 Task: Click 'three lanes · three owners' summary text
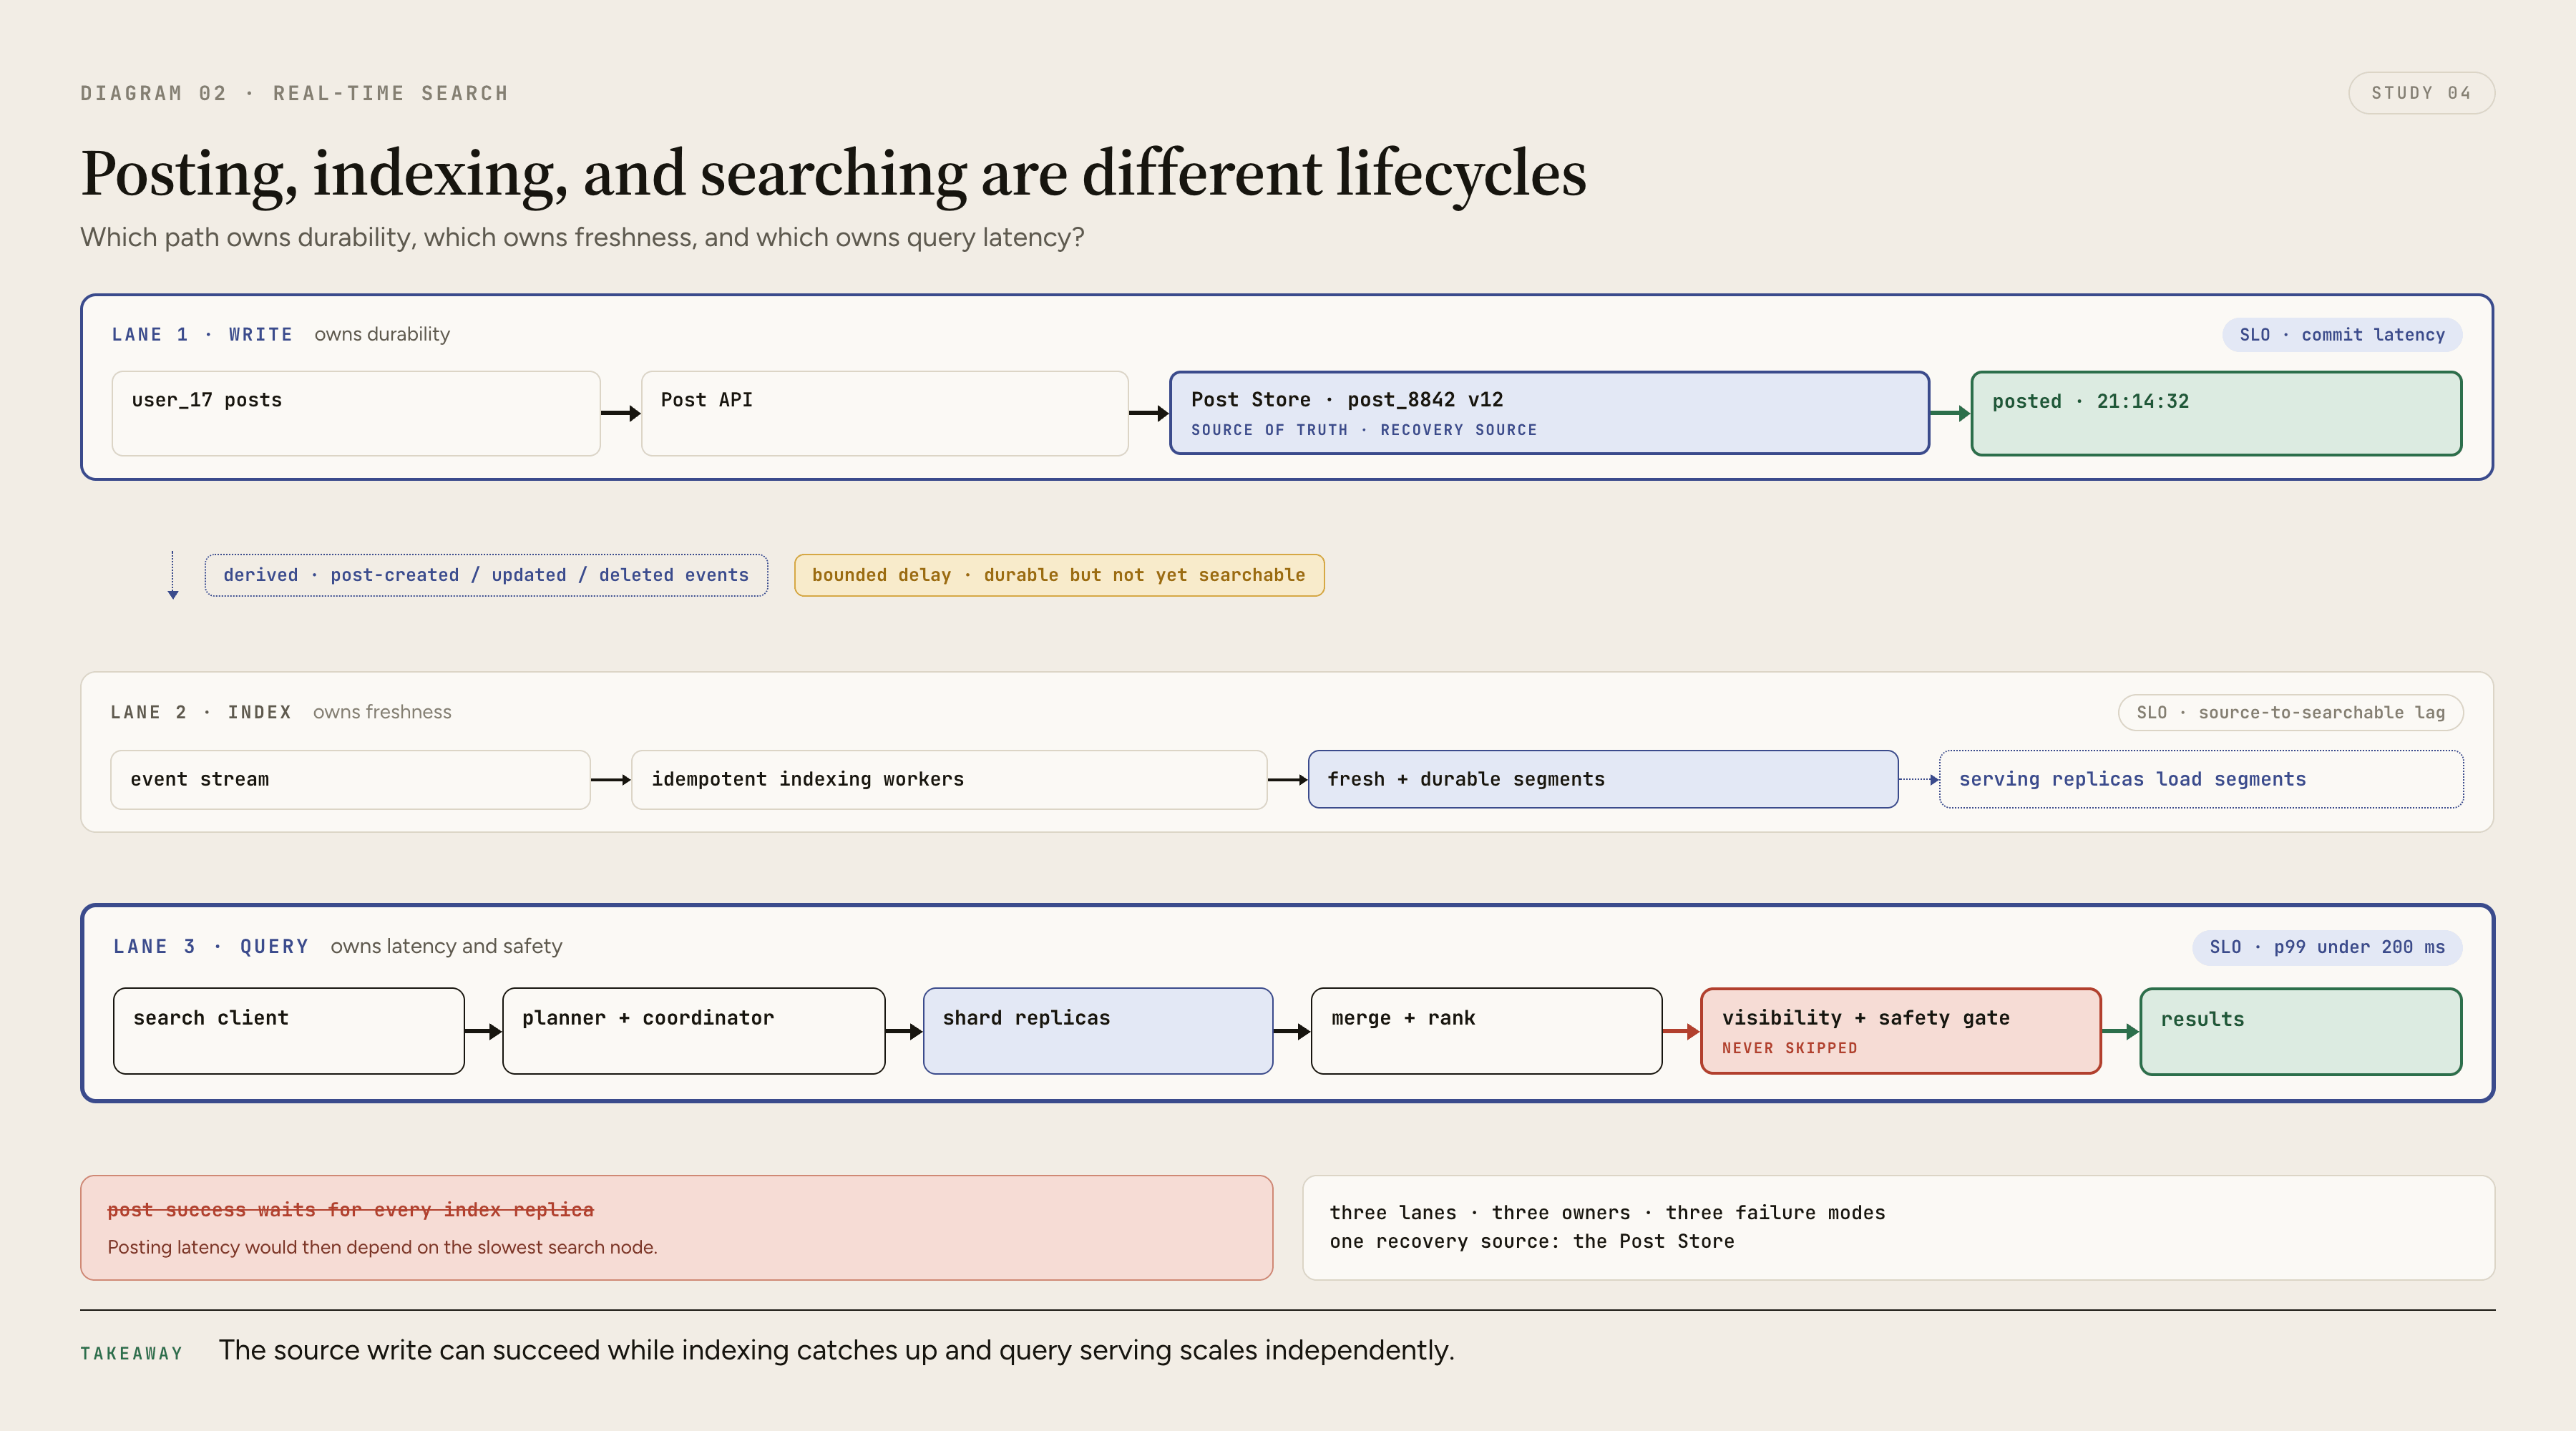pos(1607,1213)
